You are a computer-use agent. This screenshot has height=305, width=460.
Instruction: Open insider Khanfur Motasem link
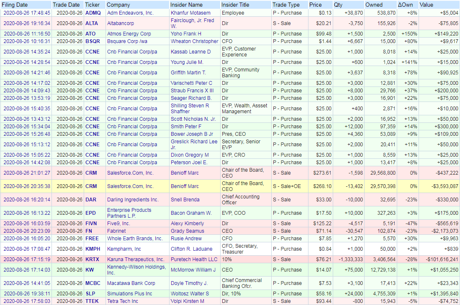(x=191, y=13)
